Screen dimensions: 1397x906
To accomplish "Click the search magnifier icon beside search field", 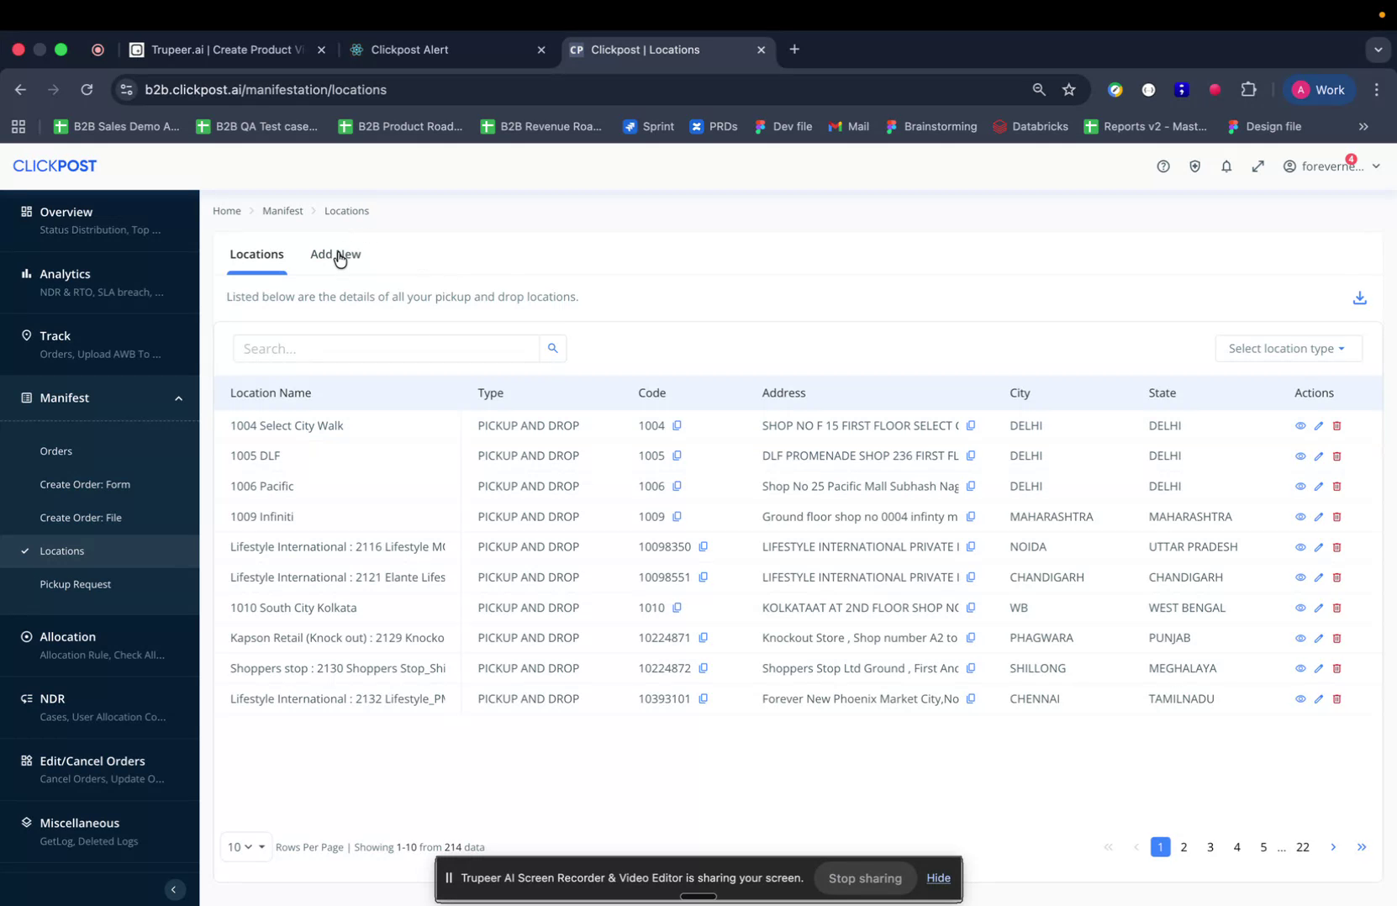I will tap(552, 348).
